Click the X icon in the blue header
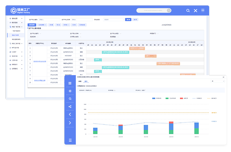Image resolution: width=231 pixels, height=152 pixels. (x=196, y=11)
